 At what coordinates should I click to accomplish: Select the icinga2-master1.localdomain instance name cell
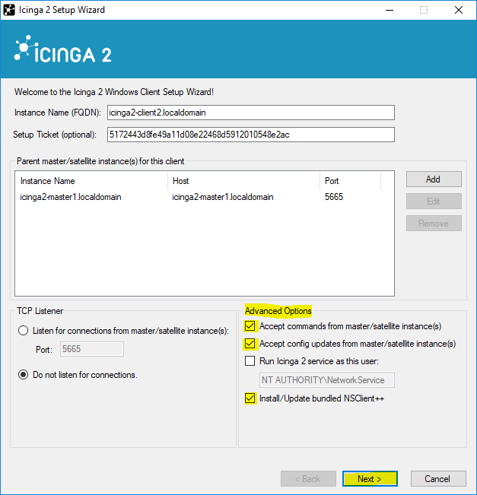coord(71,197)
